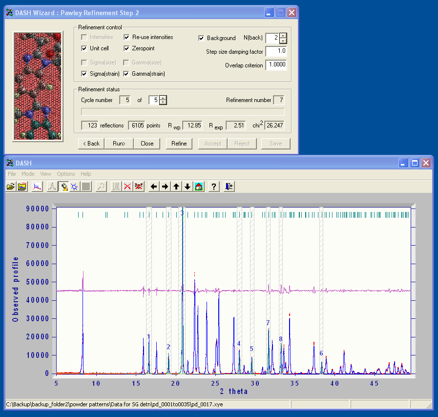Click the magic wand wizard toolbar icon

point(101,187)
